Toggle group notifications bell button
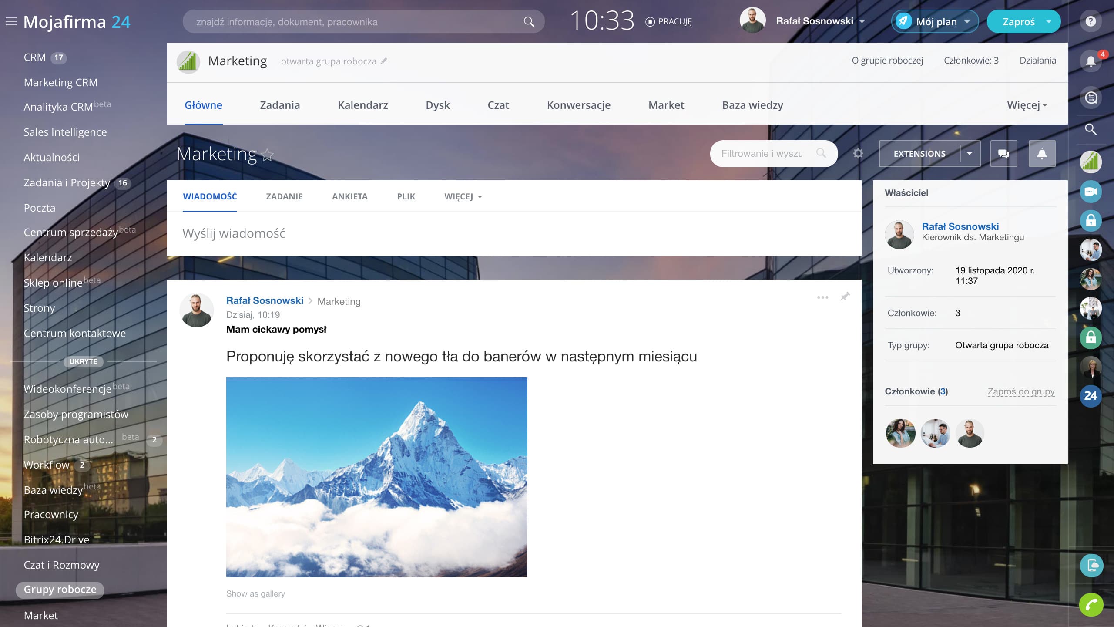The width and height of the screenshot is (1114, 627). pos(1042,154)
